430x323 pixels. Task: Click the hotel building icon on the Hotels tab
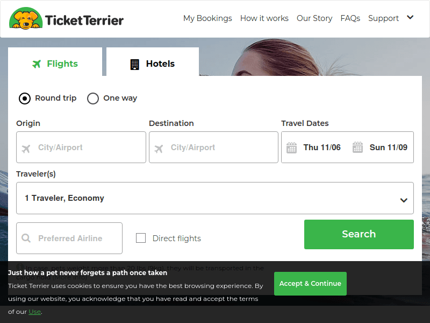point(134,64)
